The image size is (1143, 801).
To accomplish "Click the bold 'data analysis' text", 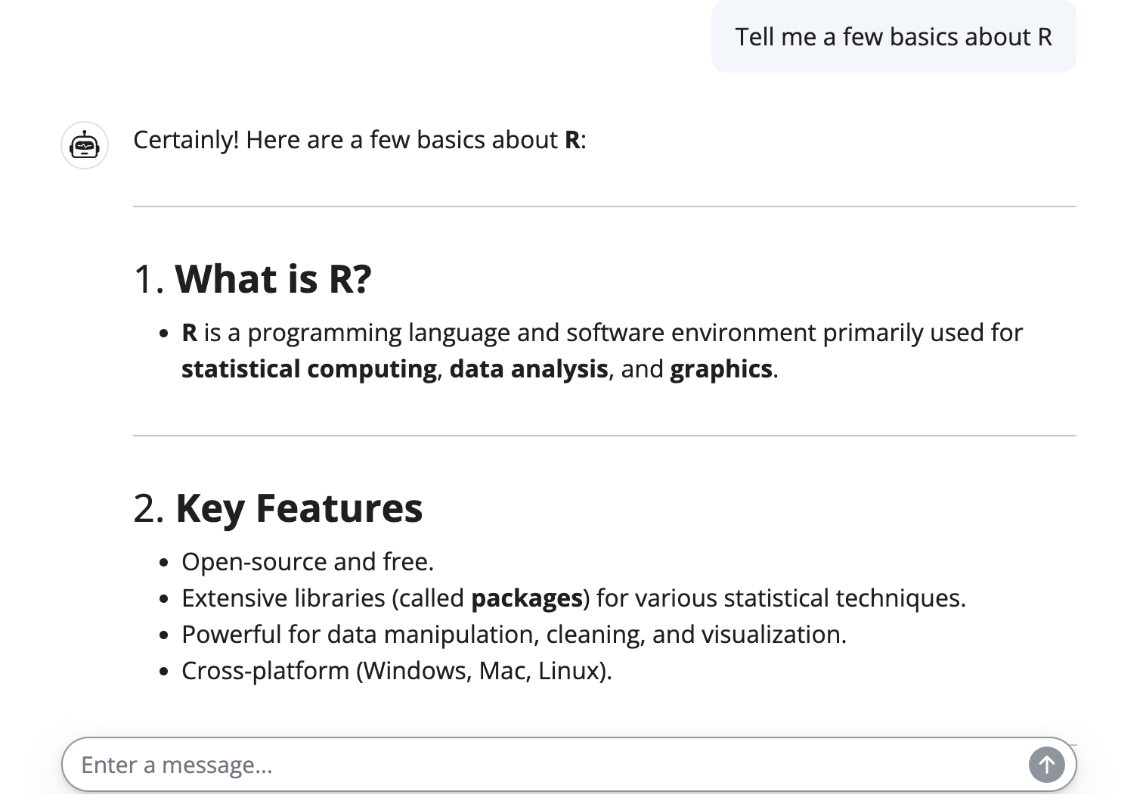I will 528,369.
